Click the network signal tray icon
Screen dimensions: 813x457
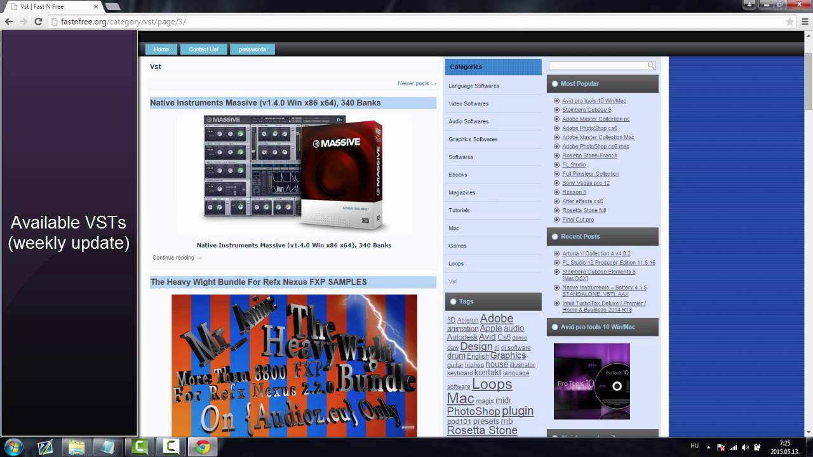[733, 447]
